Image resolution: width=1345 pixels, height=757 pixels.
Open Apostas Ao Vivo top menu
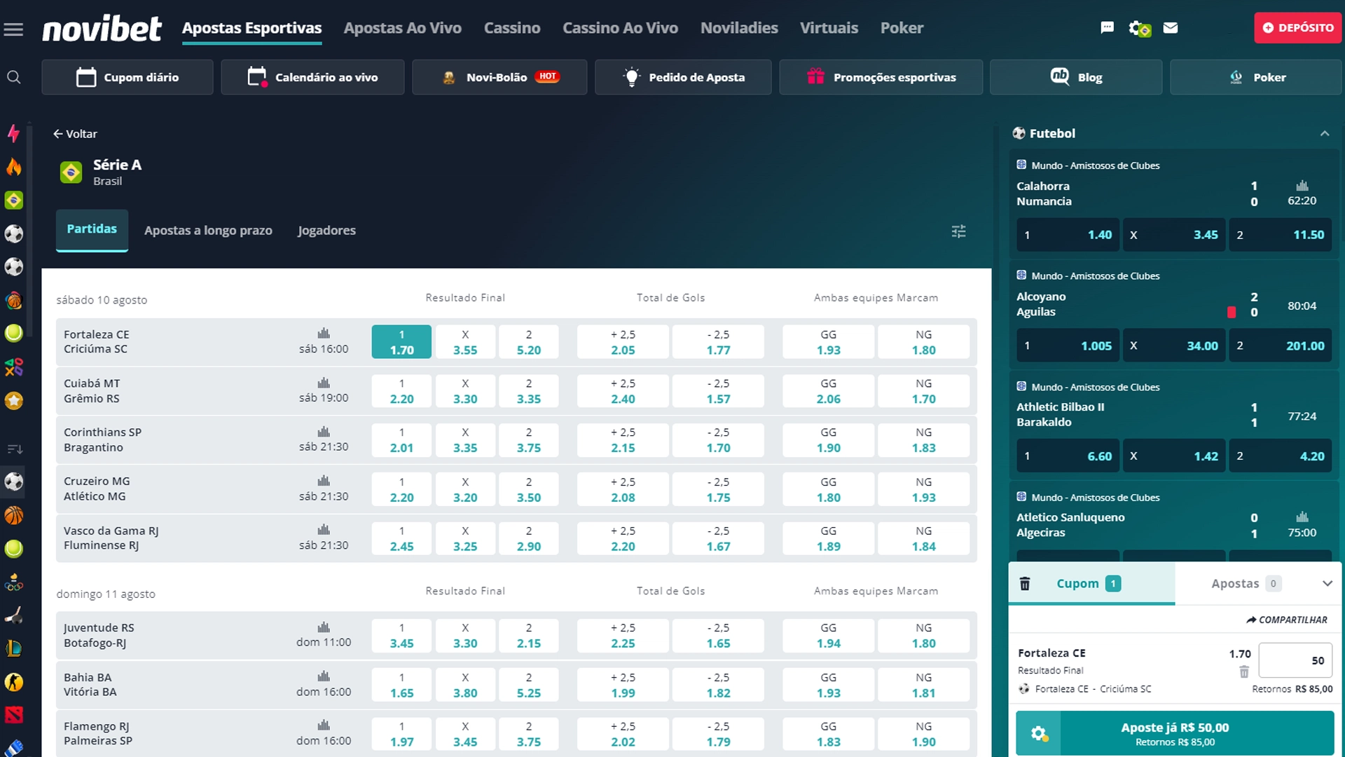tap(402, 28)
